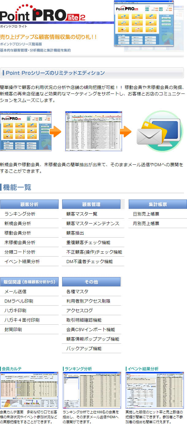Screen dimensions: 187x424
Task: Click the DMラベル印刷 row
Action: [x=29, y=301]
